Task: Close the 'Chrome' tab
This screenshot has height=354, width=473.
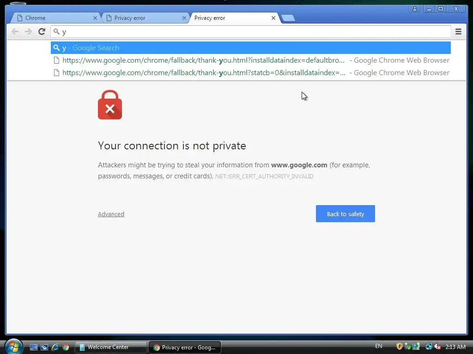Action: coord(95,18)
